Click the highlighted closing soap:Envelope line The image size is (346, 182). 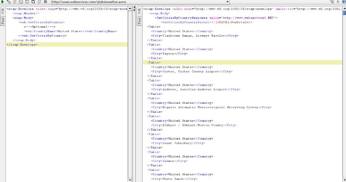67,44
